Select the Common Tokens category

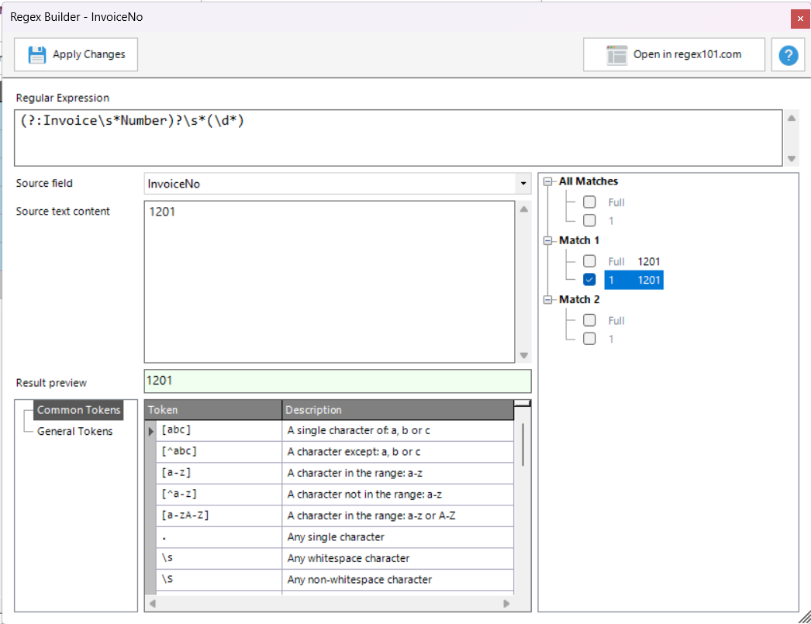click(x=78, y=410)
